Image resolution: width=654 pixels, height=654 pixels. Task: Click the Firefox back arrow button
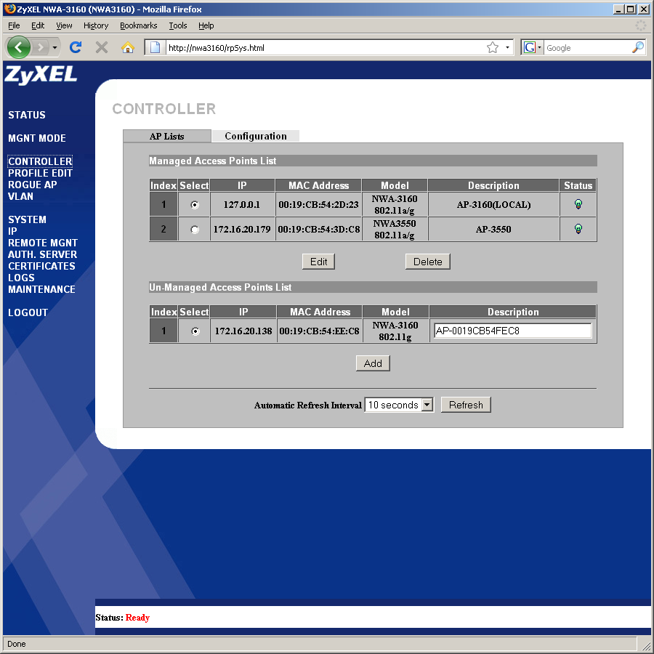tap(18, 47)
